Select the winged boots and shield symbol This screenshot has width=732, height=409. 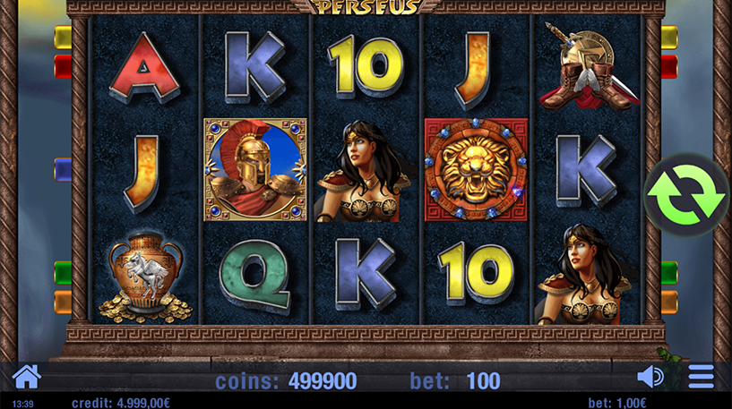[x=589, y=65]
